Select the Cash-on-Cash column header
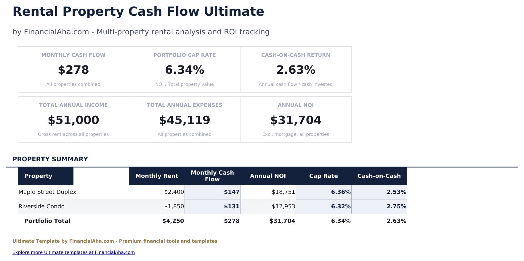Viewport: 524px width, 261px height. (x=379, y=176)
